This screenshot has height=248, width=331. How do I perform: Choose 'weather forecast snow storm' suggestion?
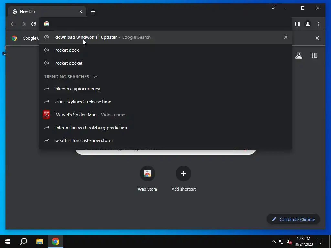[165, 140]
